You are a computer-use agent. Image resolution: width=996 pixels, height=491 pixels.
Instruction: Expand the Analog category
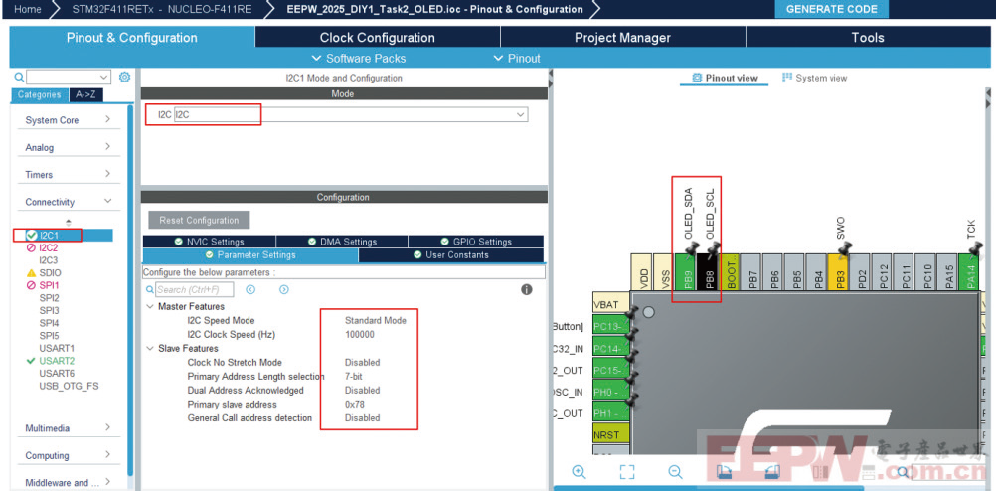(69, 147)
